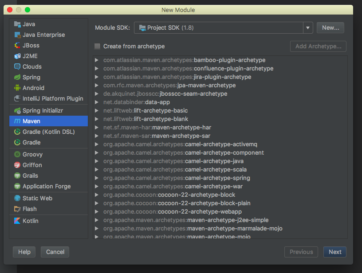Click the Help button

click(x=24, y=252)
